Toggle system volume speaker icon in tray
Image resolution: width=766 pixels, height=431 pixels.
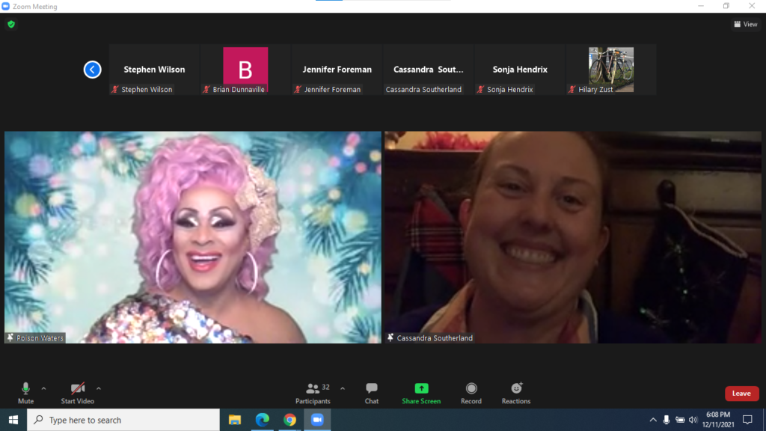coord(693,420)
